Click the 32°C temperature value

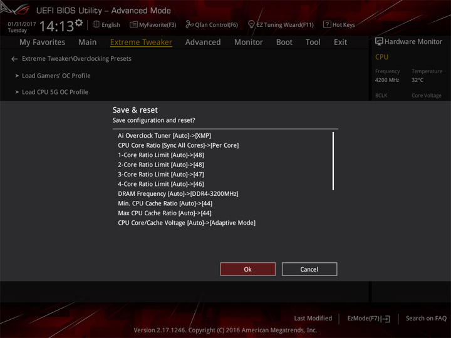(417, 80)
